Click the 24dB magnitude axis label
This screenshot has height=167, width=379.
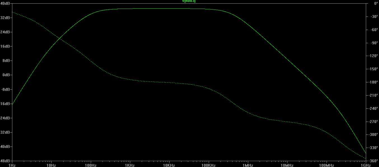pyautogui.click(x=6, y=32)
